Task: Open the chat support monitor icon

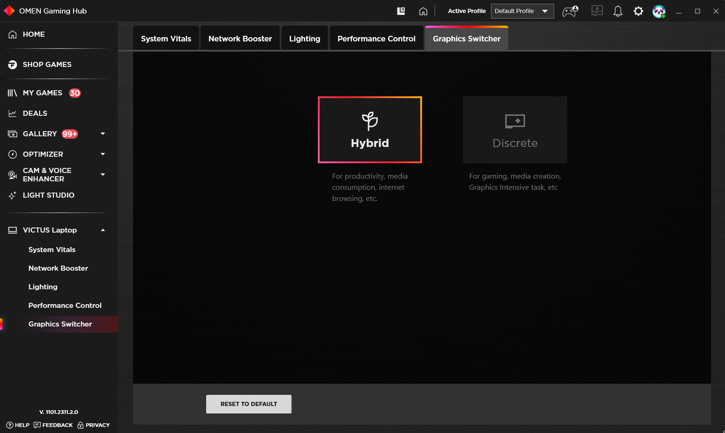Action: [597, 11]
